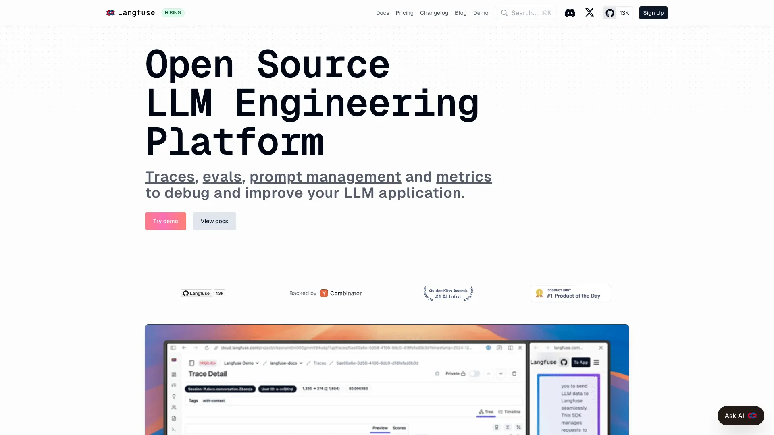Click the terminal icon in preview sidebar

pyautogui.click(x=174, y=429)
